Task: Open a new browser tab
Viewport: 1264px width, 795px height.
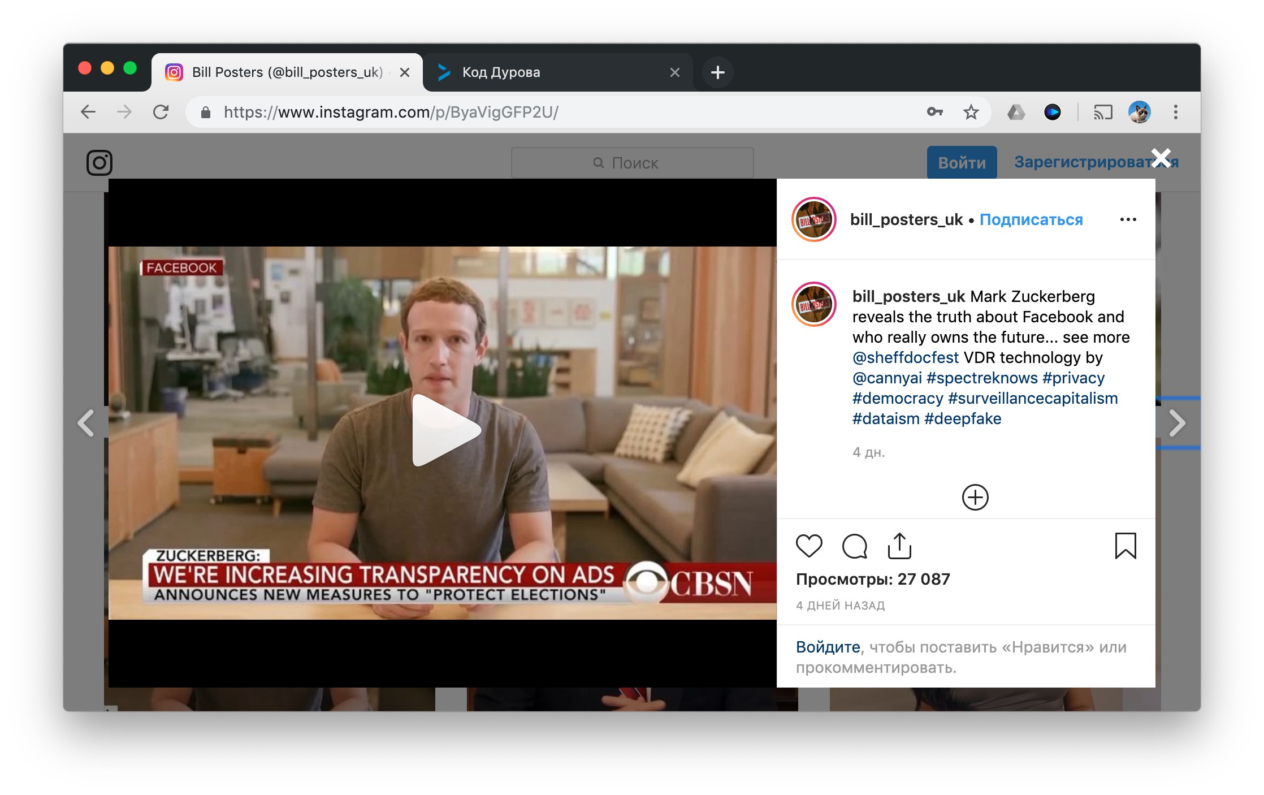Action: click(x=717, y=72)
